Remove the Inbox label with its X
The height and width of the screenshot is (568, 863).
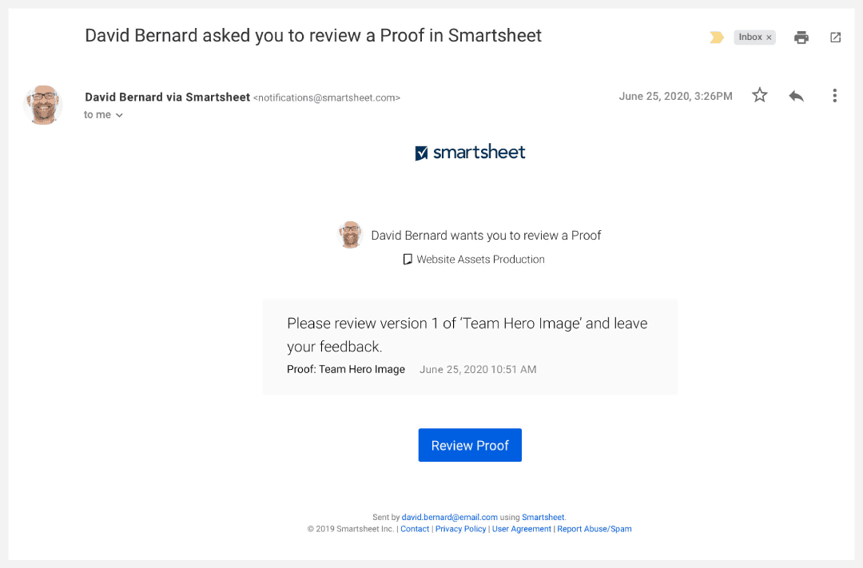[x=769, y=38]
